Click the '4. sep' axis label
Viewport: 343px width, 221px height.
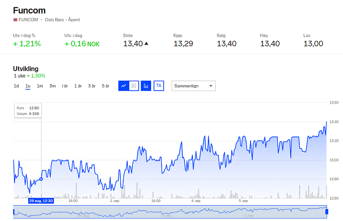(196, 201)
